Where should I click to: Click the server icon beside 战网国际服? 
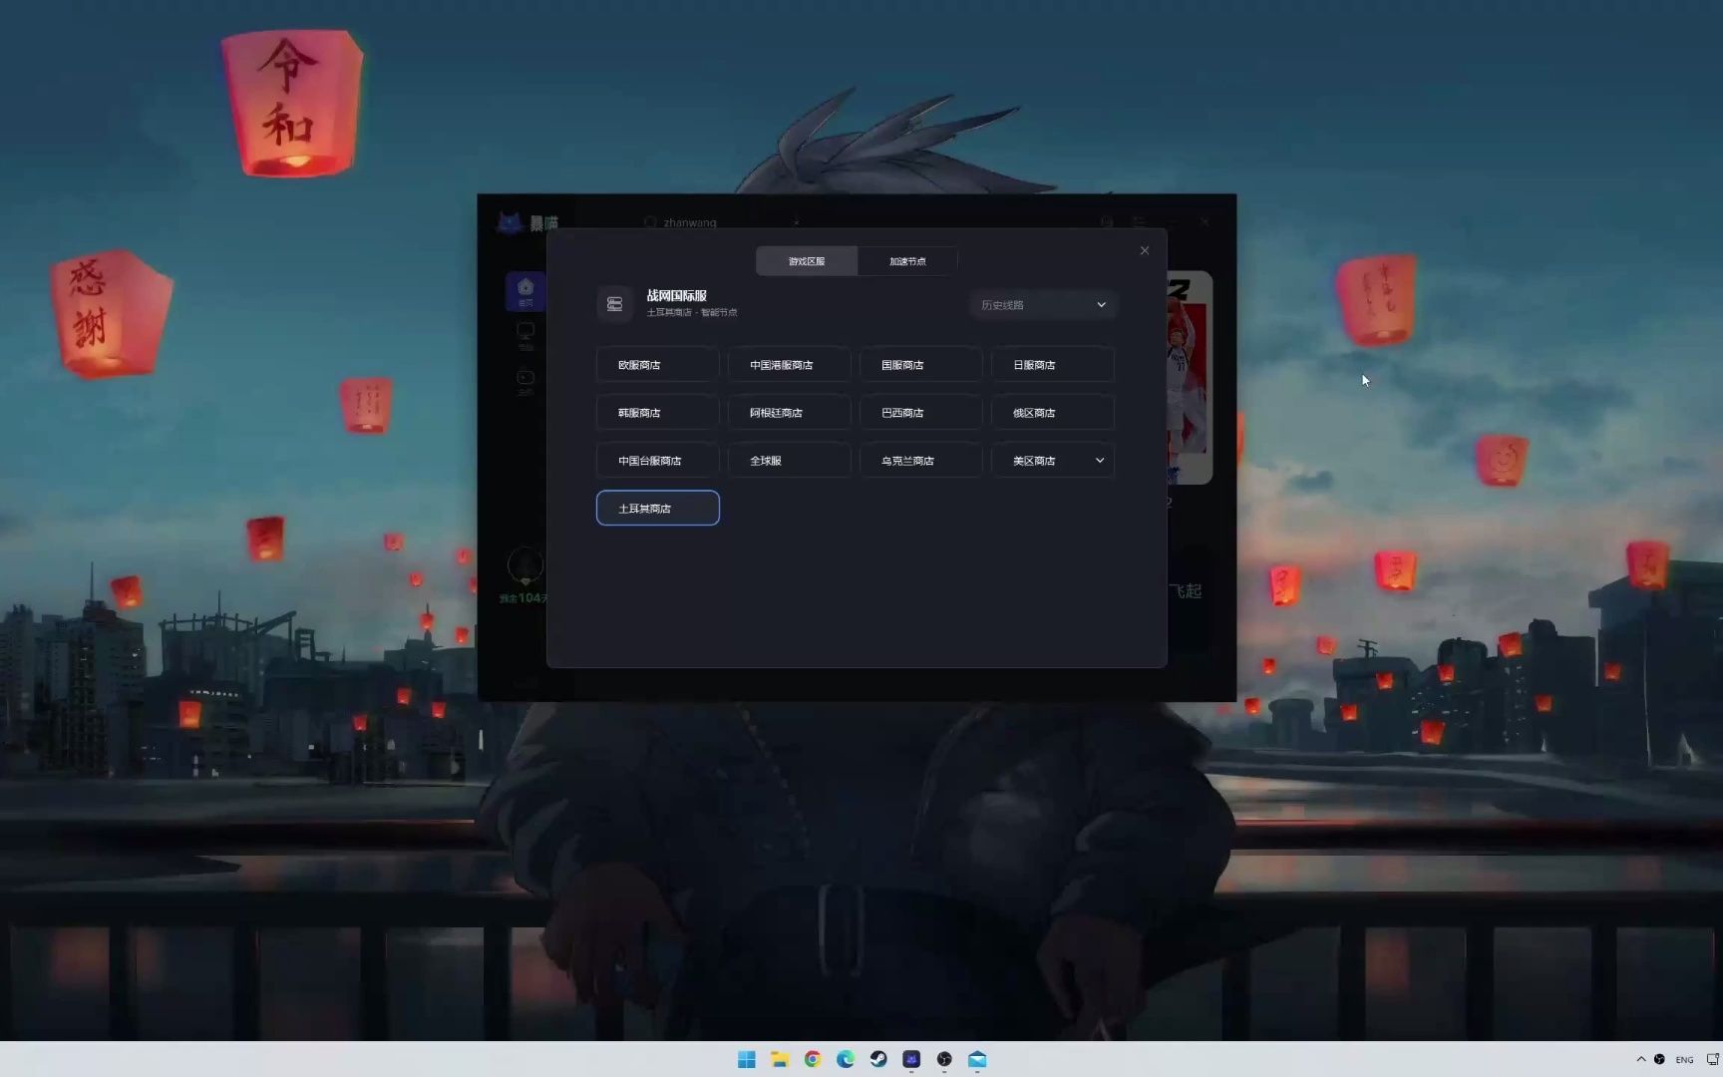pos(615,304)
